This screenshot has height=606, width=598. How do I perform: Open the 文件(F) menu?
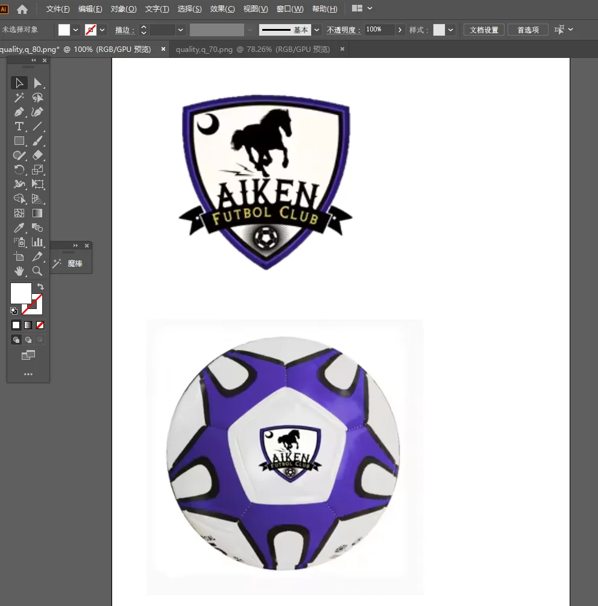tap(58, 9)
